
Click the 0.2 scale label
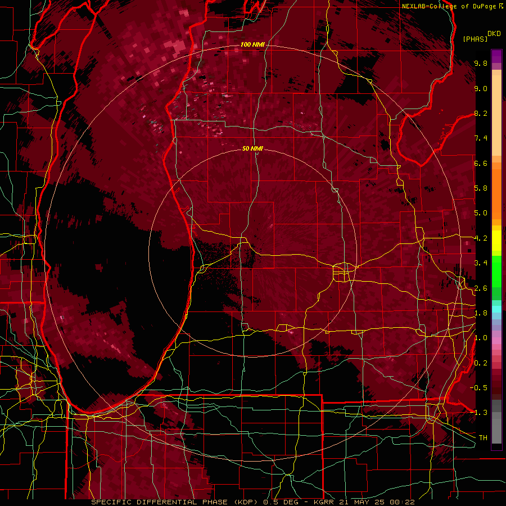click(481, 363)
